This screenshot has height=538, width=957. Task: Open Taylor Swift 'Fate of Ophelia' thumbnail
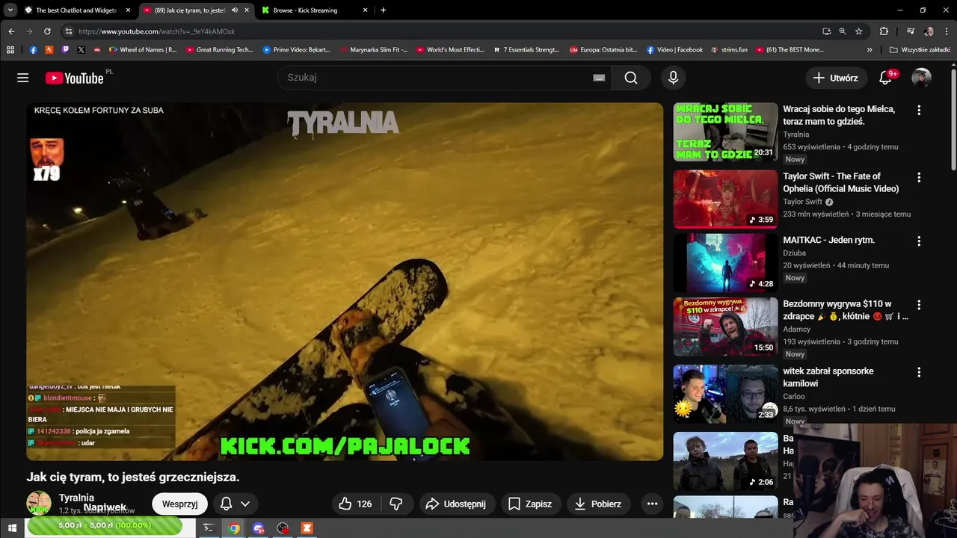point(725,199)
